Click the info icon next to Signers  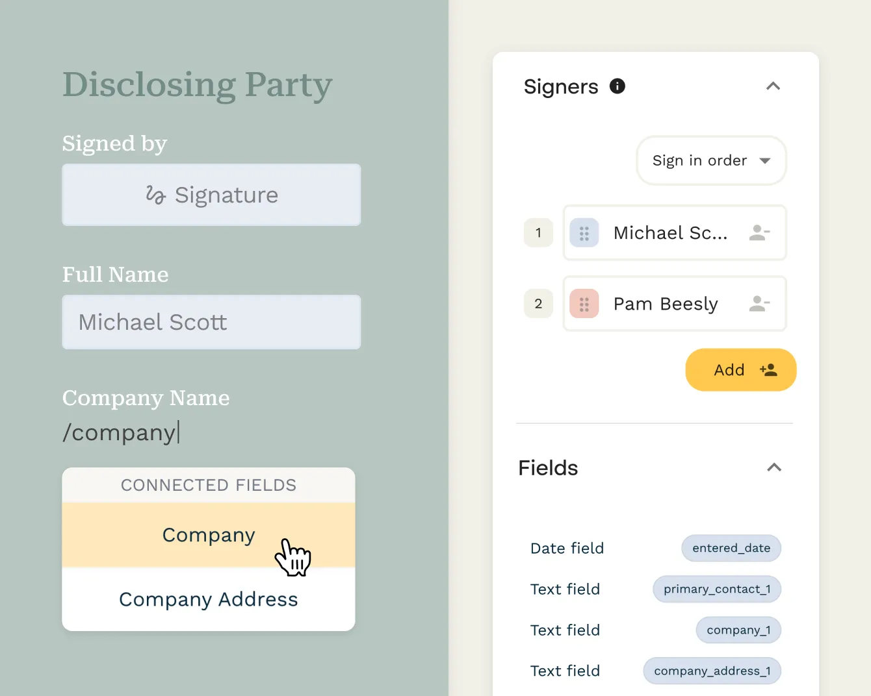(x=617, y=86)
